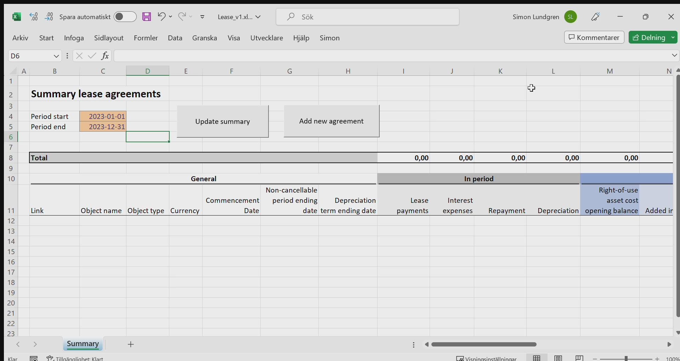This screenshot has height=361, width=680.
Task: Expand the formula bar chevron
Action: [x=674, y=56]
